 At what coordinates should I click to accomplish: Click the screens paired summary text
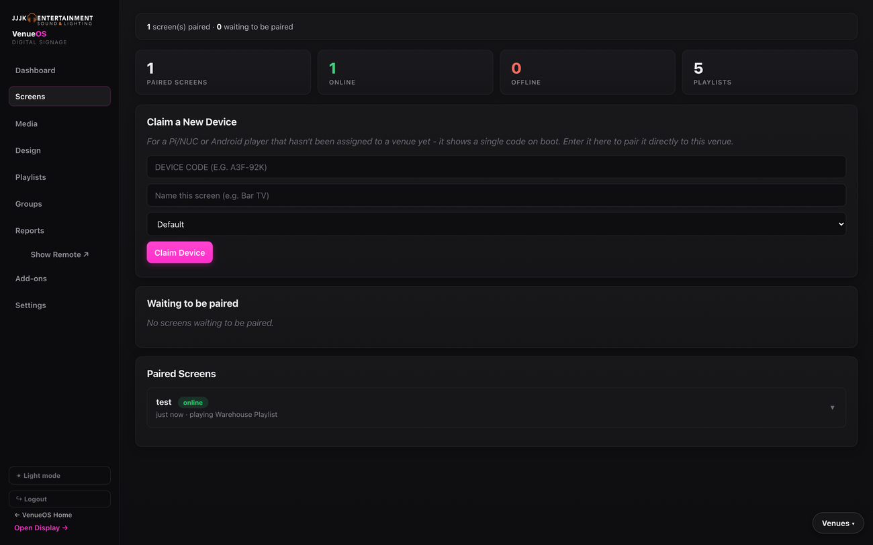coord(220,27)
